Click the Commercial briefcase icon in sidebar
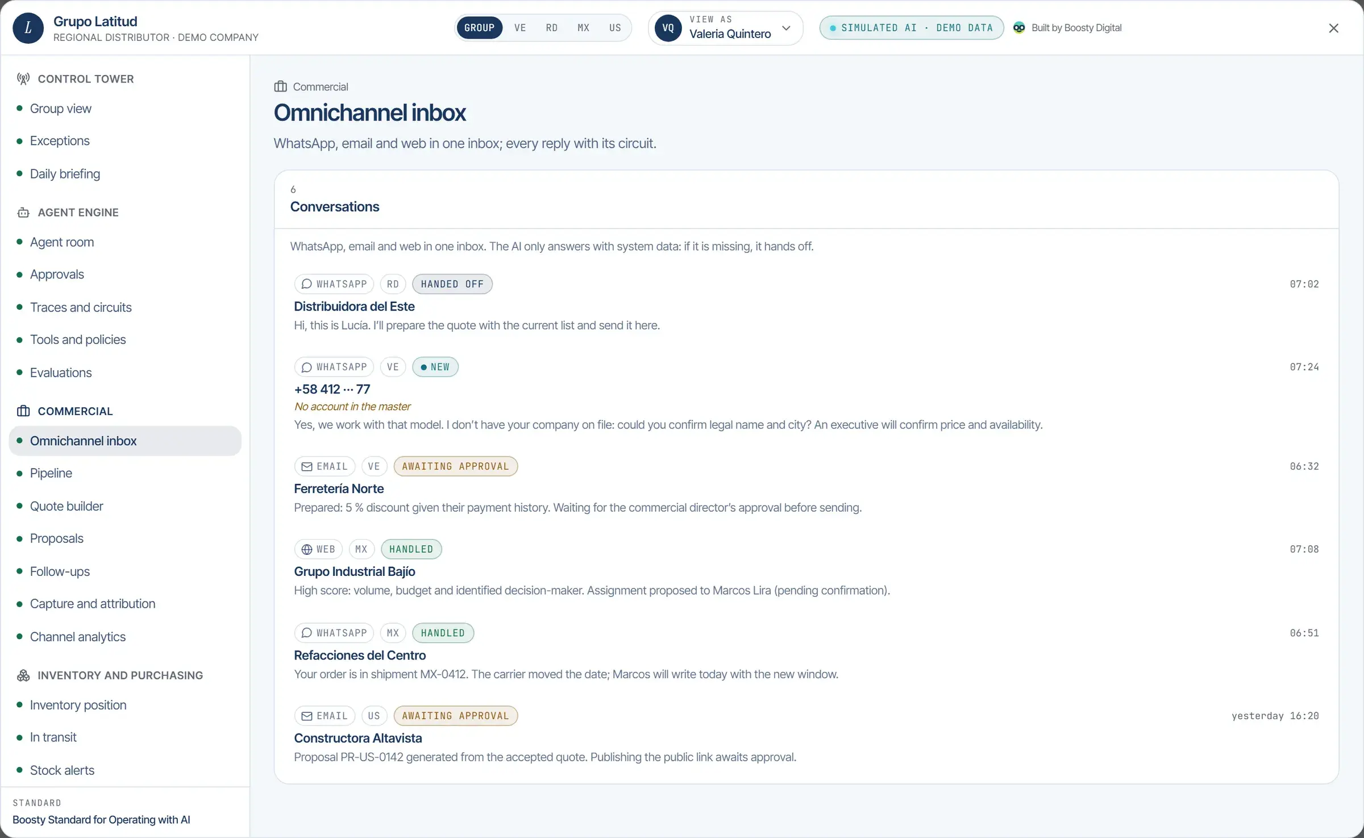Screen dimensions: 1364x838 (x=23, y=411)
